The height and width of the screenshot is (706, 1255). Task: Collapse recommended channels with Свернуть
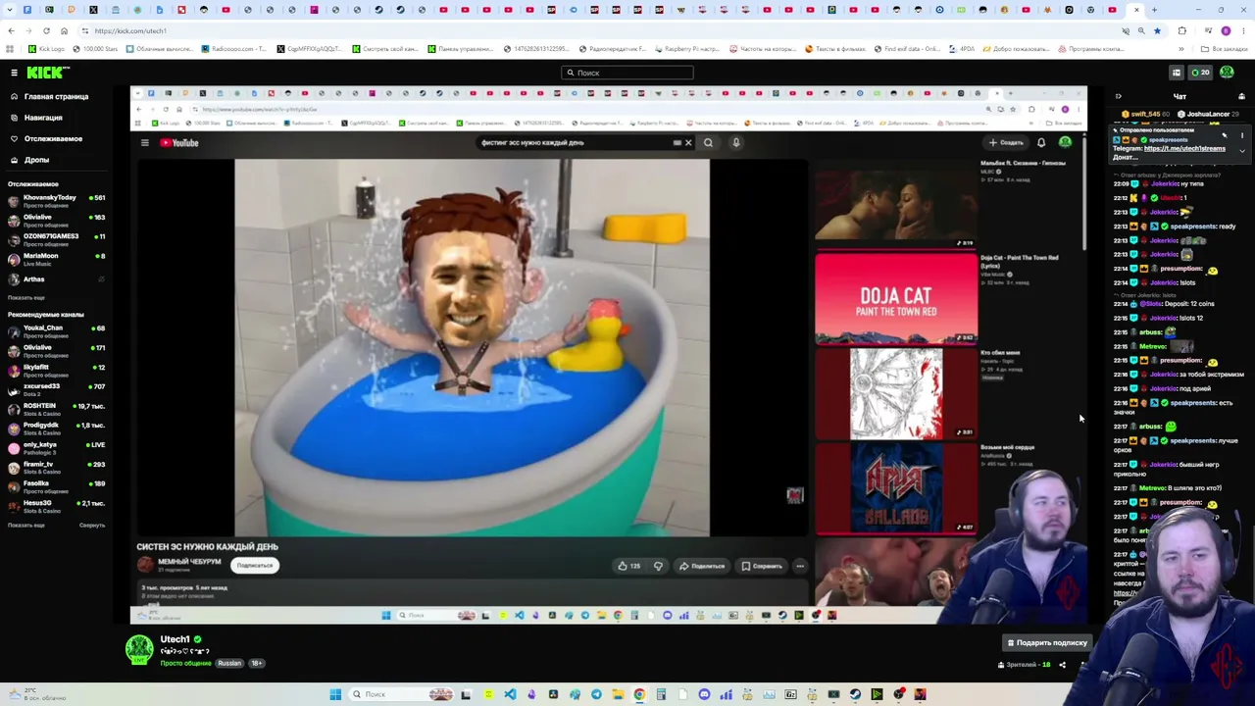tap(92, 526)
